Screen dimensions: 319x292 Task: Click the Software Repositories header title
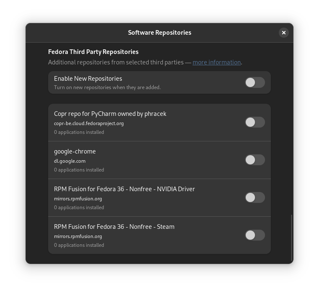click(159, 33)
